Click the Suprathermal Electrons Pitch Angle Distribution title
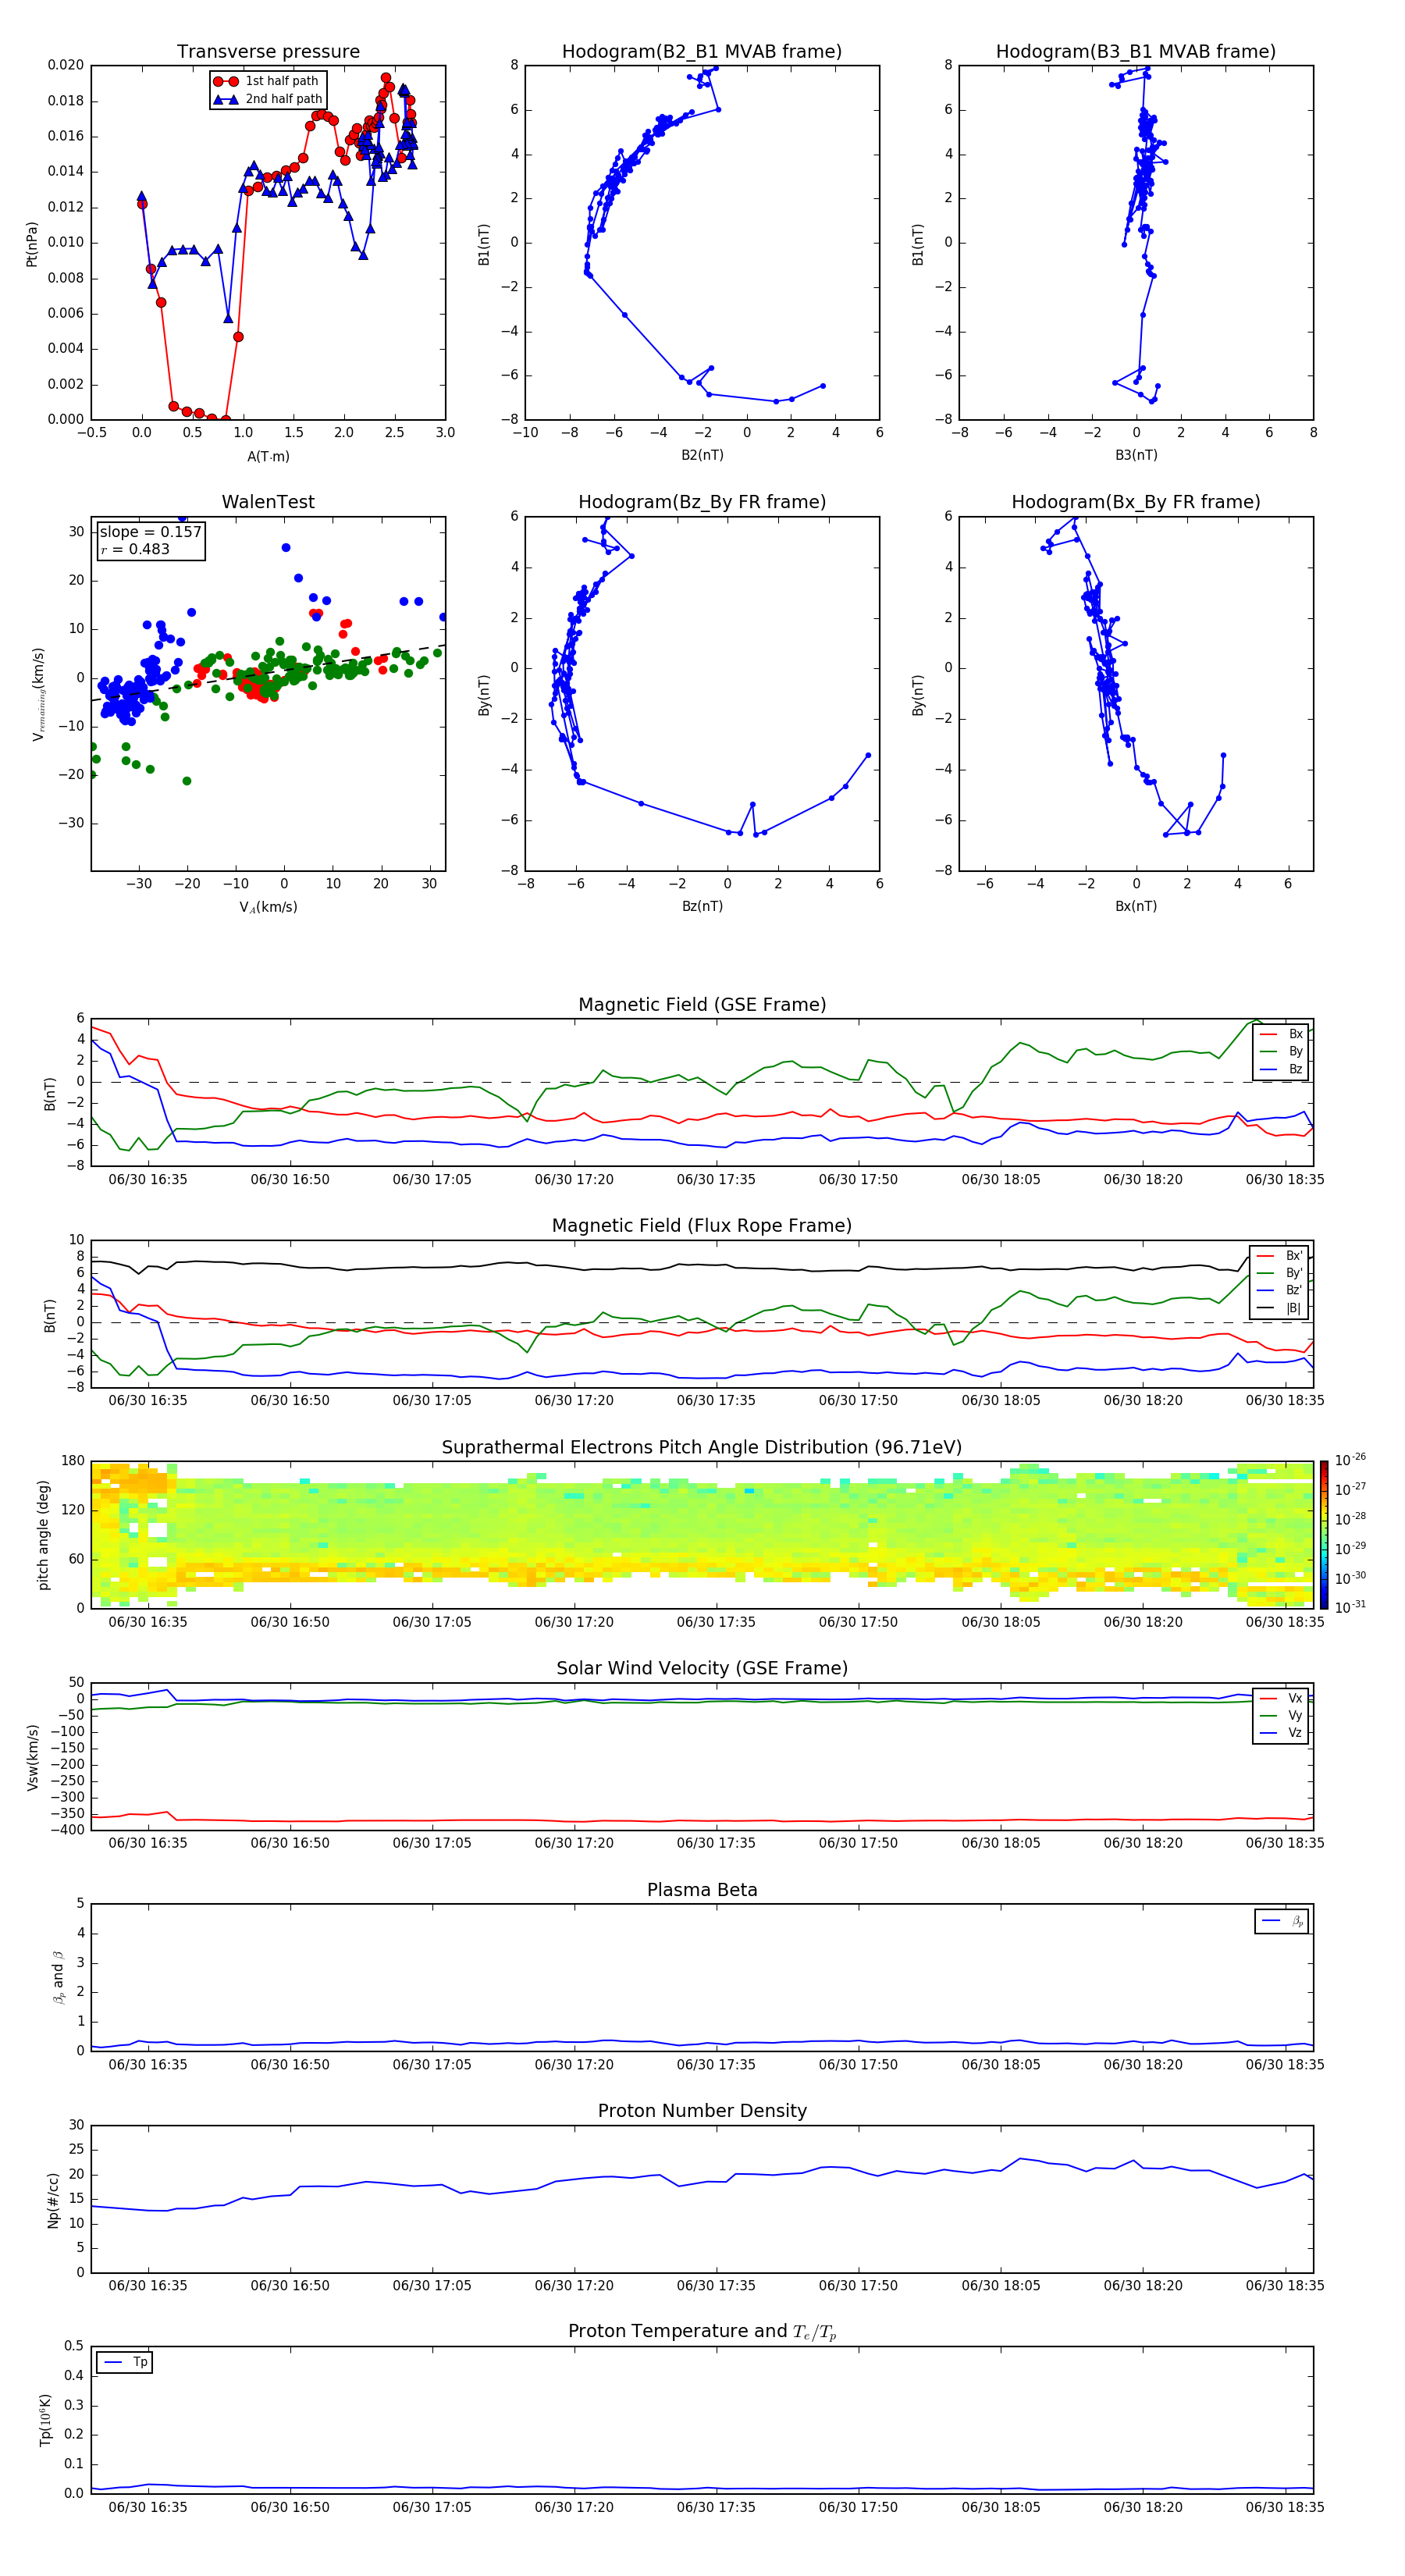 tap(702, 1448)
